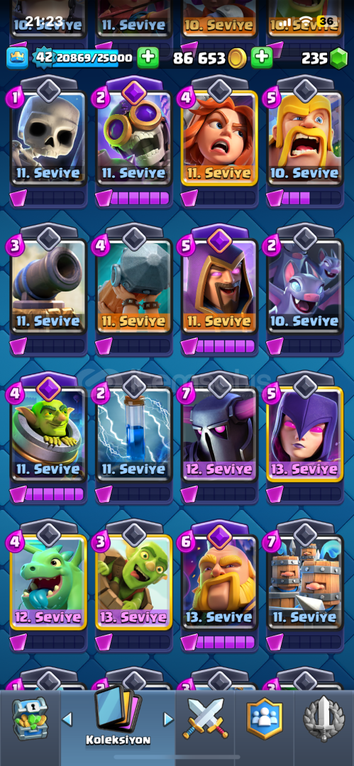Tap the green gem icon
The height and width of the screenshot is (766, 354).
tap(338, 59)
